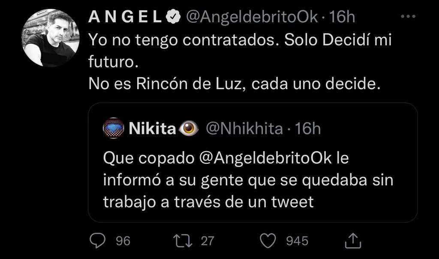The width and height of the screenshot is (439, 259).
Task: Select the Nikita display name
Action: (152, 129)
